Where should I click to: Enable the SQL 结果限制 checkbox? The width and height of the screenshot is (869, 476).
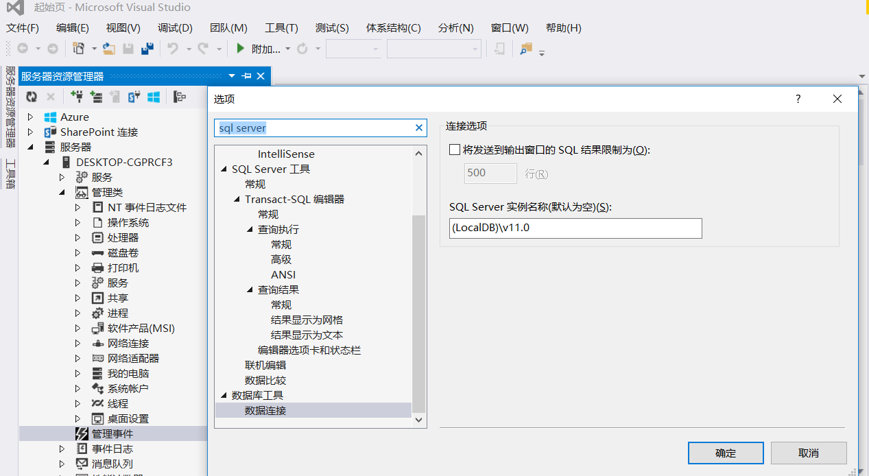454,150
